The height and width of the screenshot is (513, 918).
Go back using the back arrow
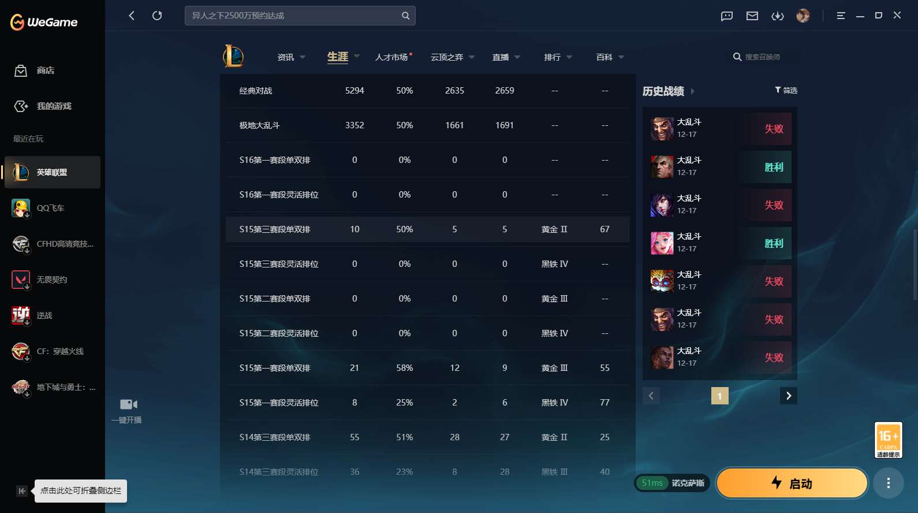pos(132,16)
